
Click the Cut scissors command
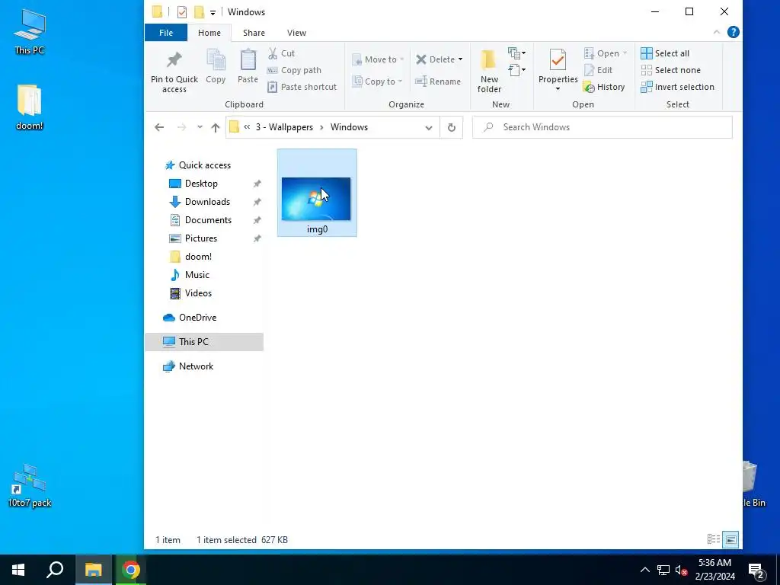coord(282,53)
